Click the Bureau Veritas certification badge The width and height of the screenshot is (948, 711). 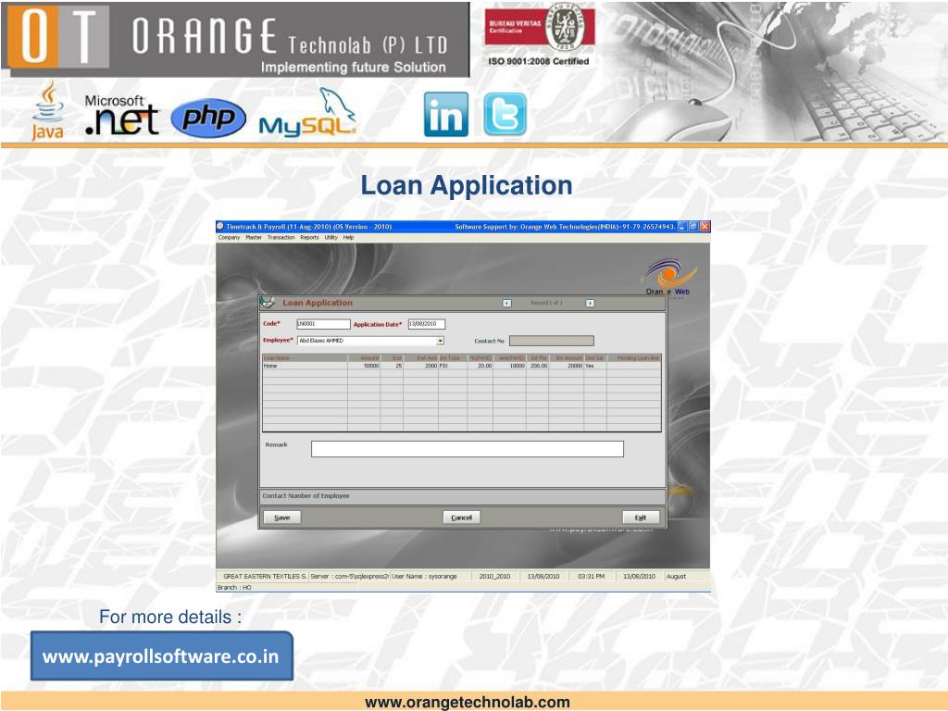[540, 27]
